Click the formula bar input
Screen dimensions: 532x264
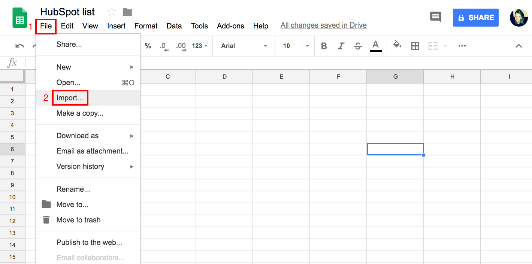[279, 63]
